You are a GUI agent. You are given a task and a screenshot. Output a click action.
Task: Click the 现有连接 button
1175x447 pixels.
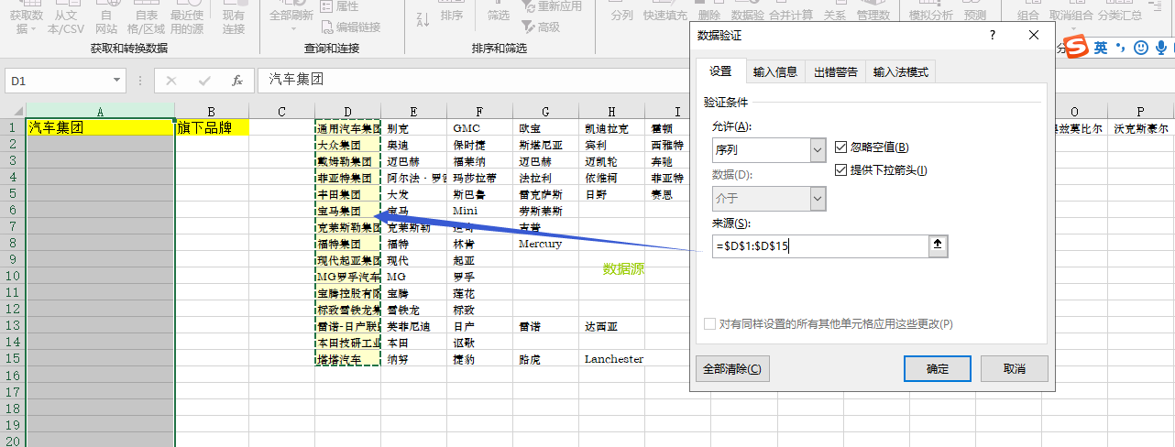click(x=234, y=18)
